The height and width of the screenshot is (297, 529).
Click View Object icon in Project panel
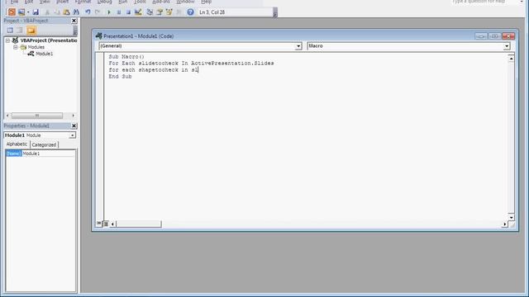tap(20, 31)
